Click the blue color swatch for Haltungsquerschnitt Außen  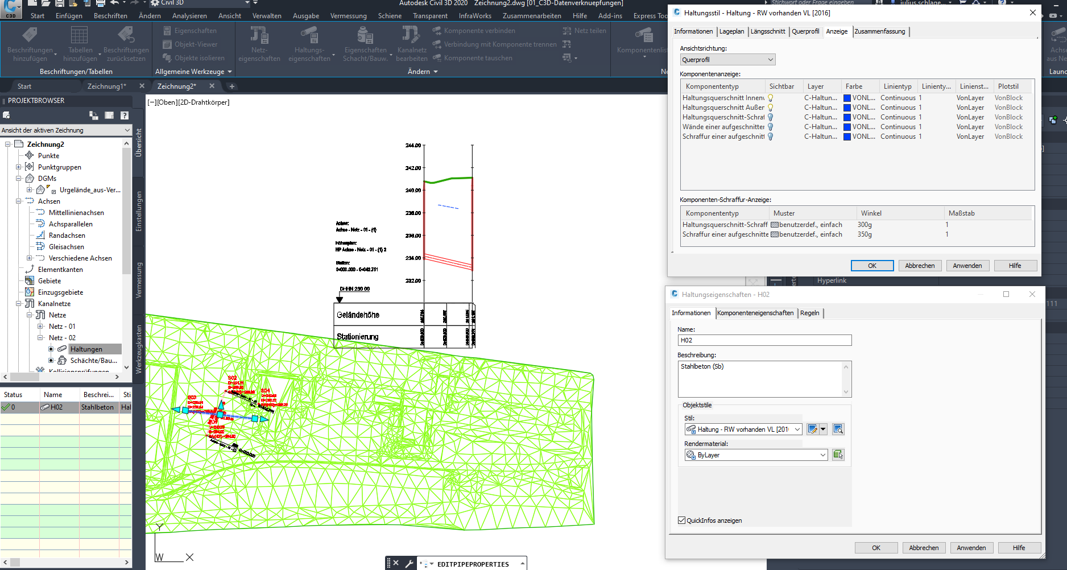[x=847, y=108]
